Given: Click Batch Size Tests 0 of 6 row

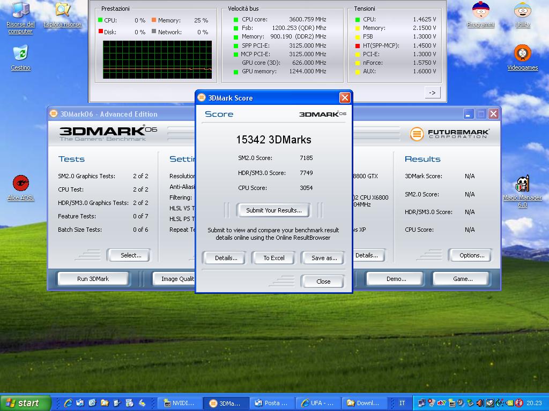Looking at the screenshot, I should tap(103, 230).
